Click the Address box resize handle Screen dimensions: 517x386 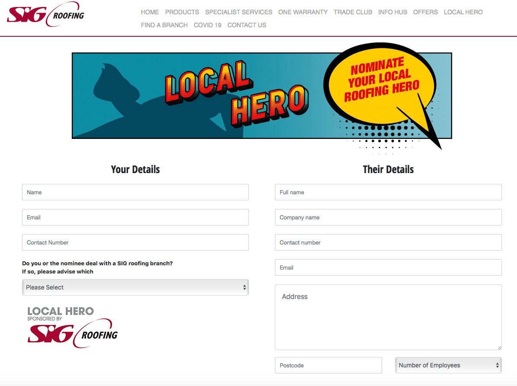pyautogui.click(x=499, y=347)
